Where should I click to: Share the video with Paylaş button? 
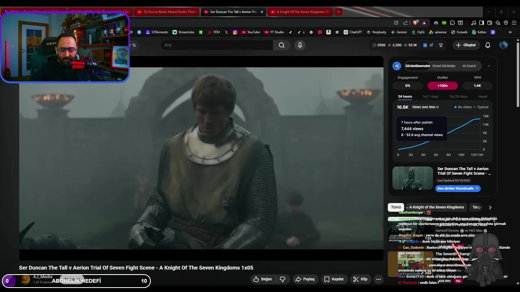(305, 279)
